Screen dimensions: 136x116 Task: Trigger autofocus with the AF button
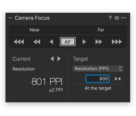pos(68,42)
